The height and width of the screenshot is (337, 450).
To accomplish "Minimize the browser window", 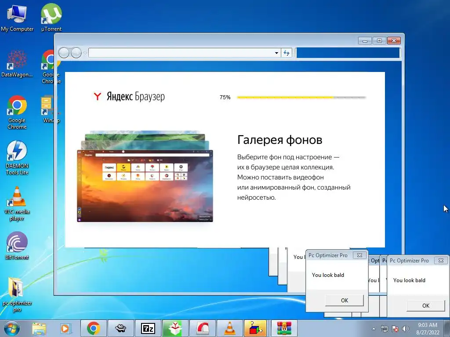I will pyautogui.click(x=365, y=41).
